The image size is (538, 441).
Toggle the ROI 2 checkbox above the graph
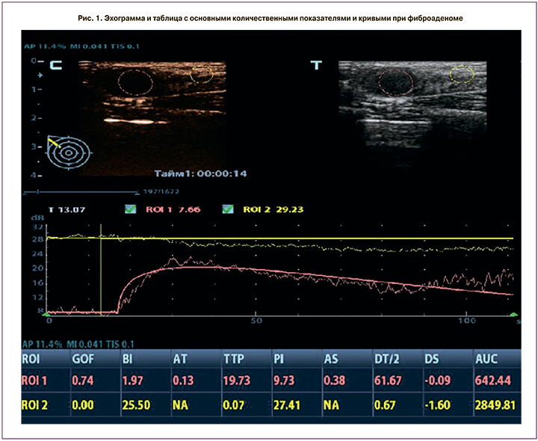click(x=228, y=209)
